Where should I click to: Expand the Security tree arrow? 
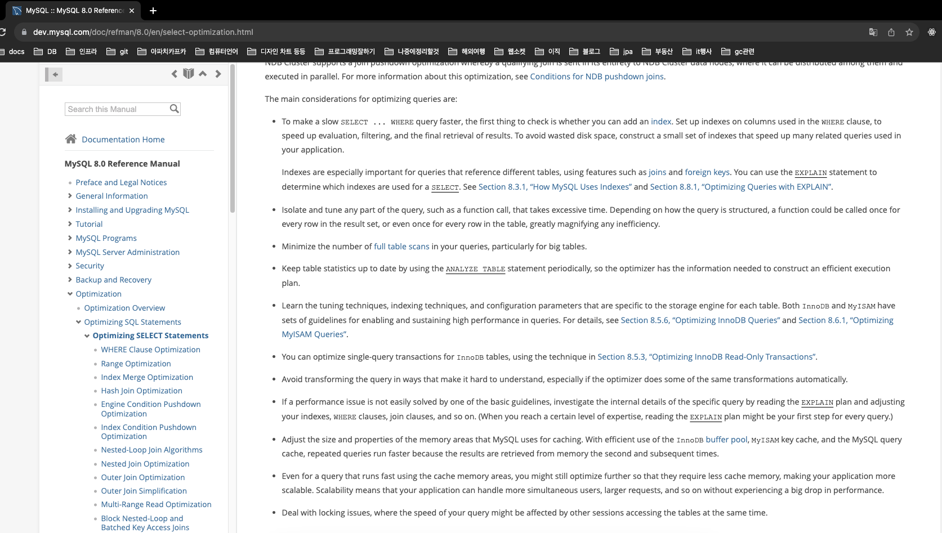(x=70, y=266)
